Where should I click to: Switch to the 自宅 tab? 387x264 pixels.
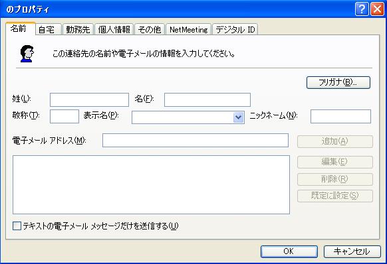pyautogui.click(x=48, y=30)
